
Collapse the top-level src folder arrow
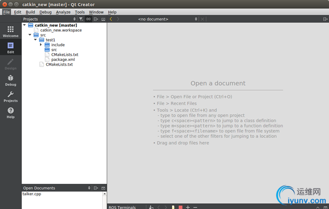point(30,35)
